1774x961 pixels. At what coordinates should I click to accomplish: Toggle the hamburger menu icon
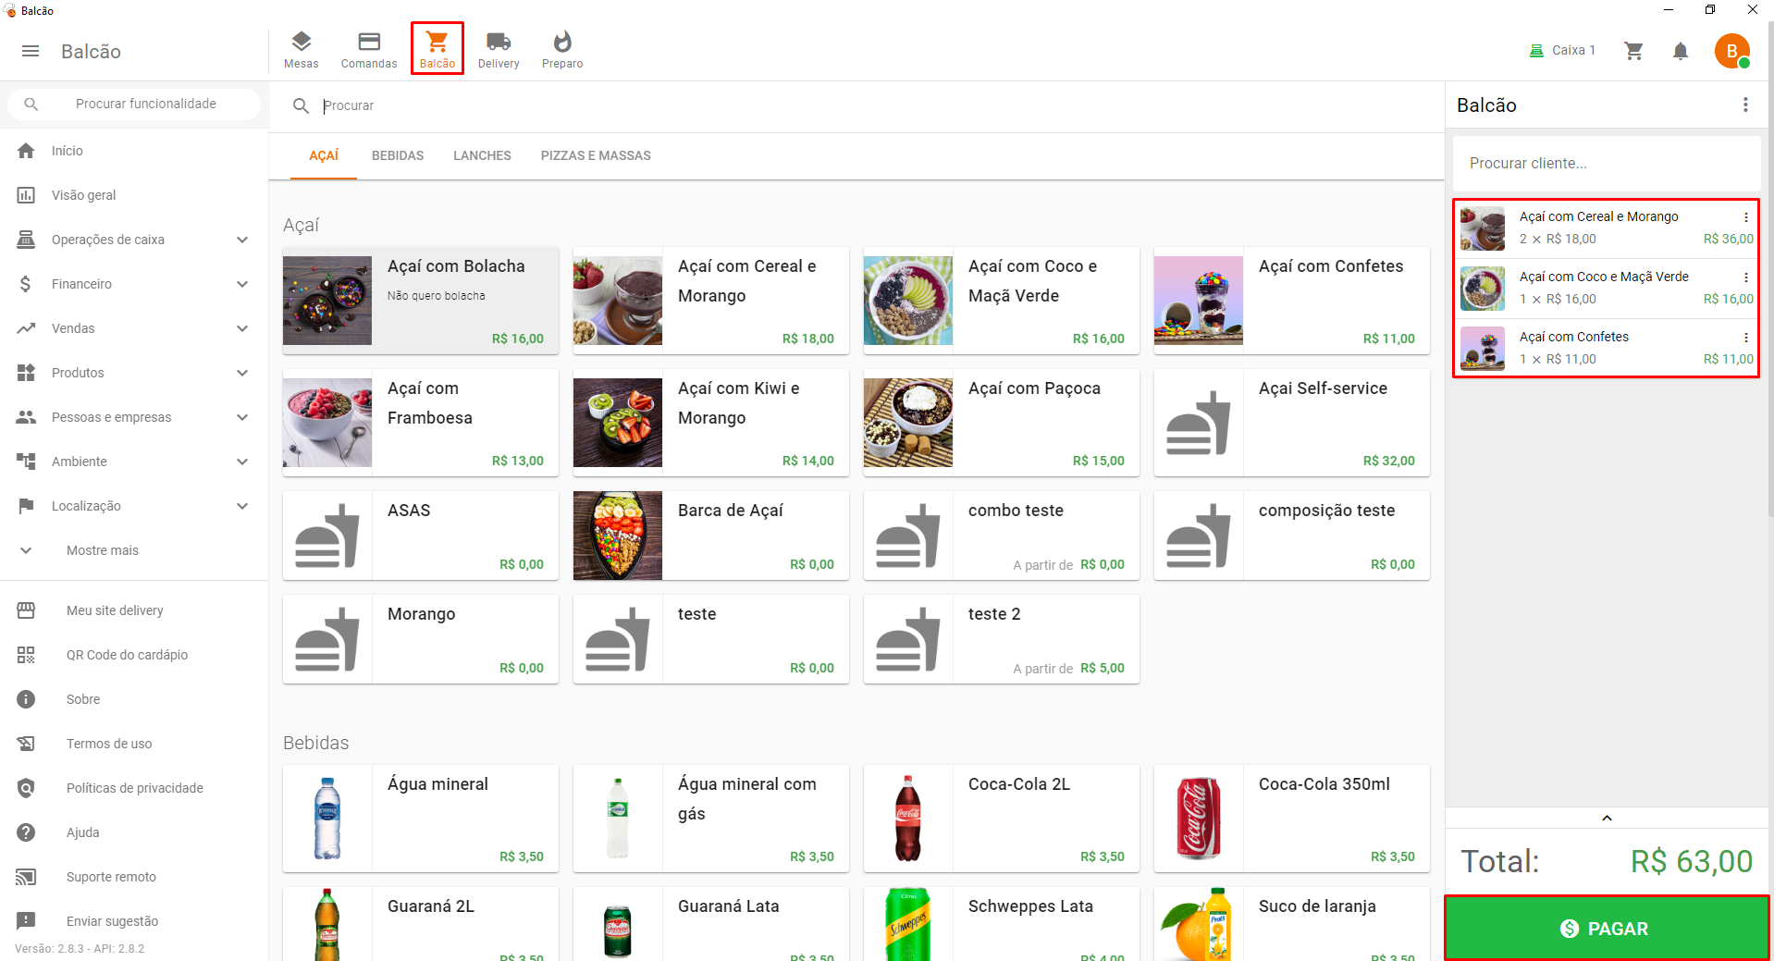coord(31,52)
